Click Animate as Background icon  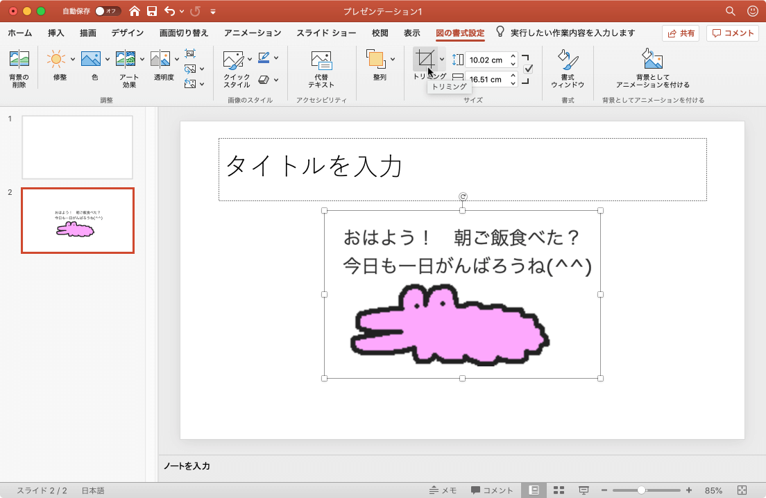[x=652, y=61]
